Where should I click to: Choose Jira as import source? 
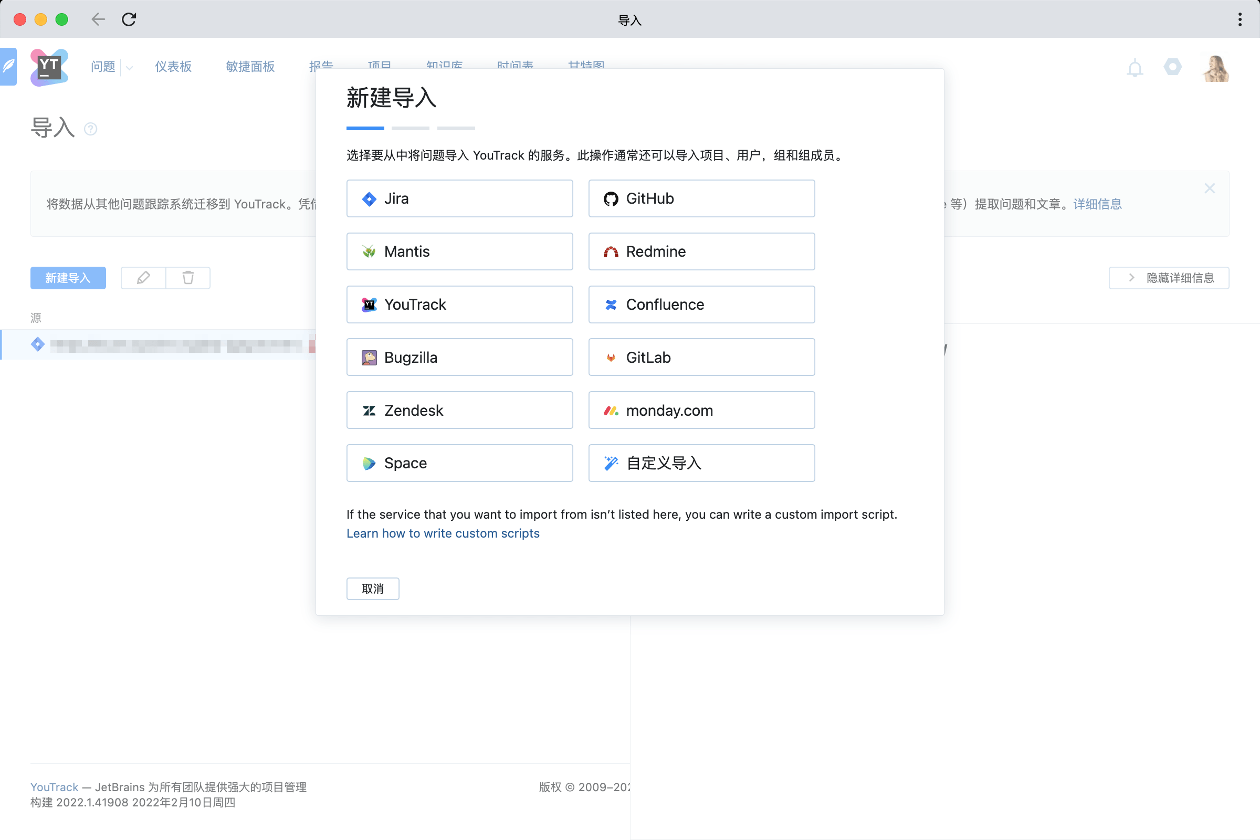[x=459, y=199]
